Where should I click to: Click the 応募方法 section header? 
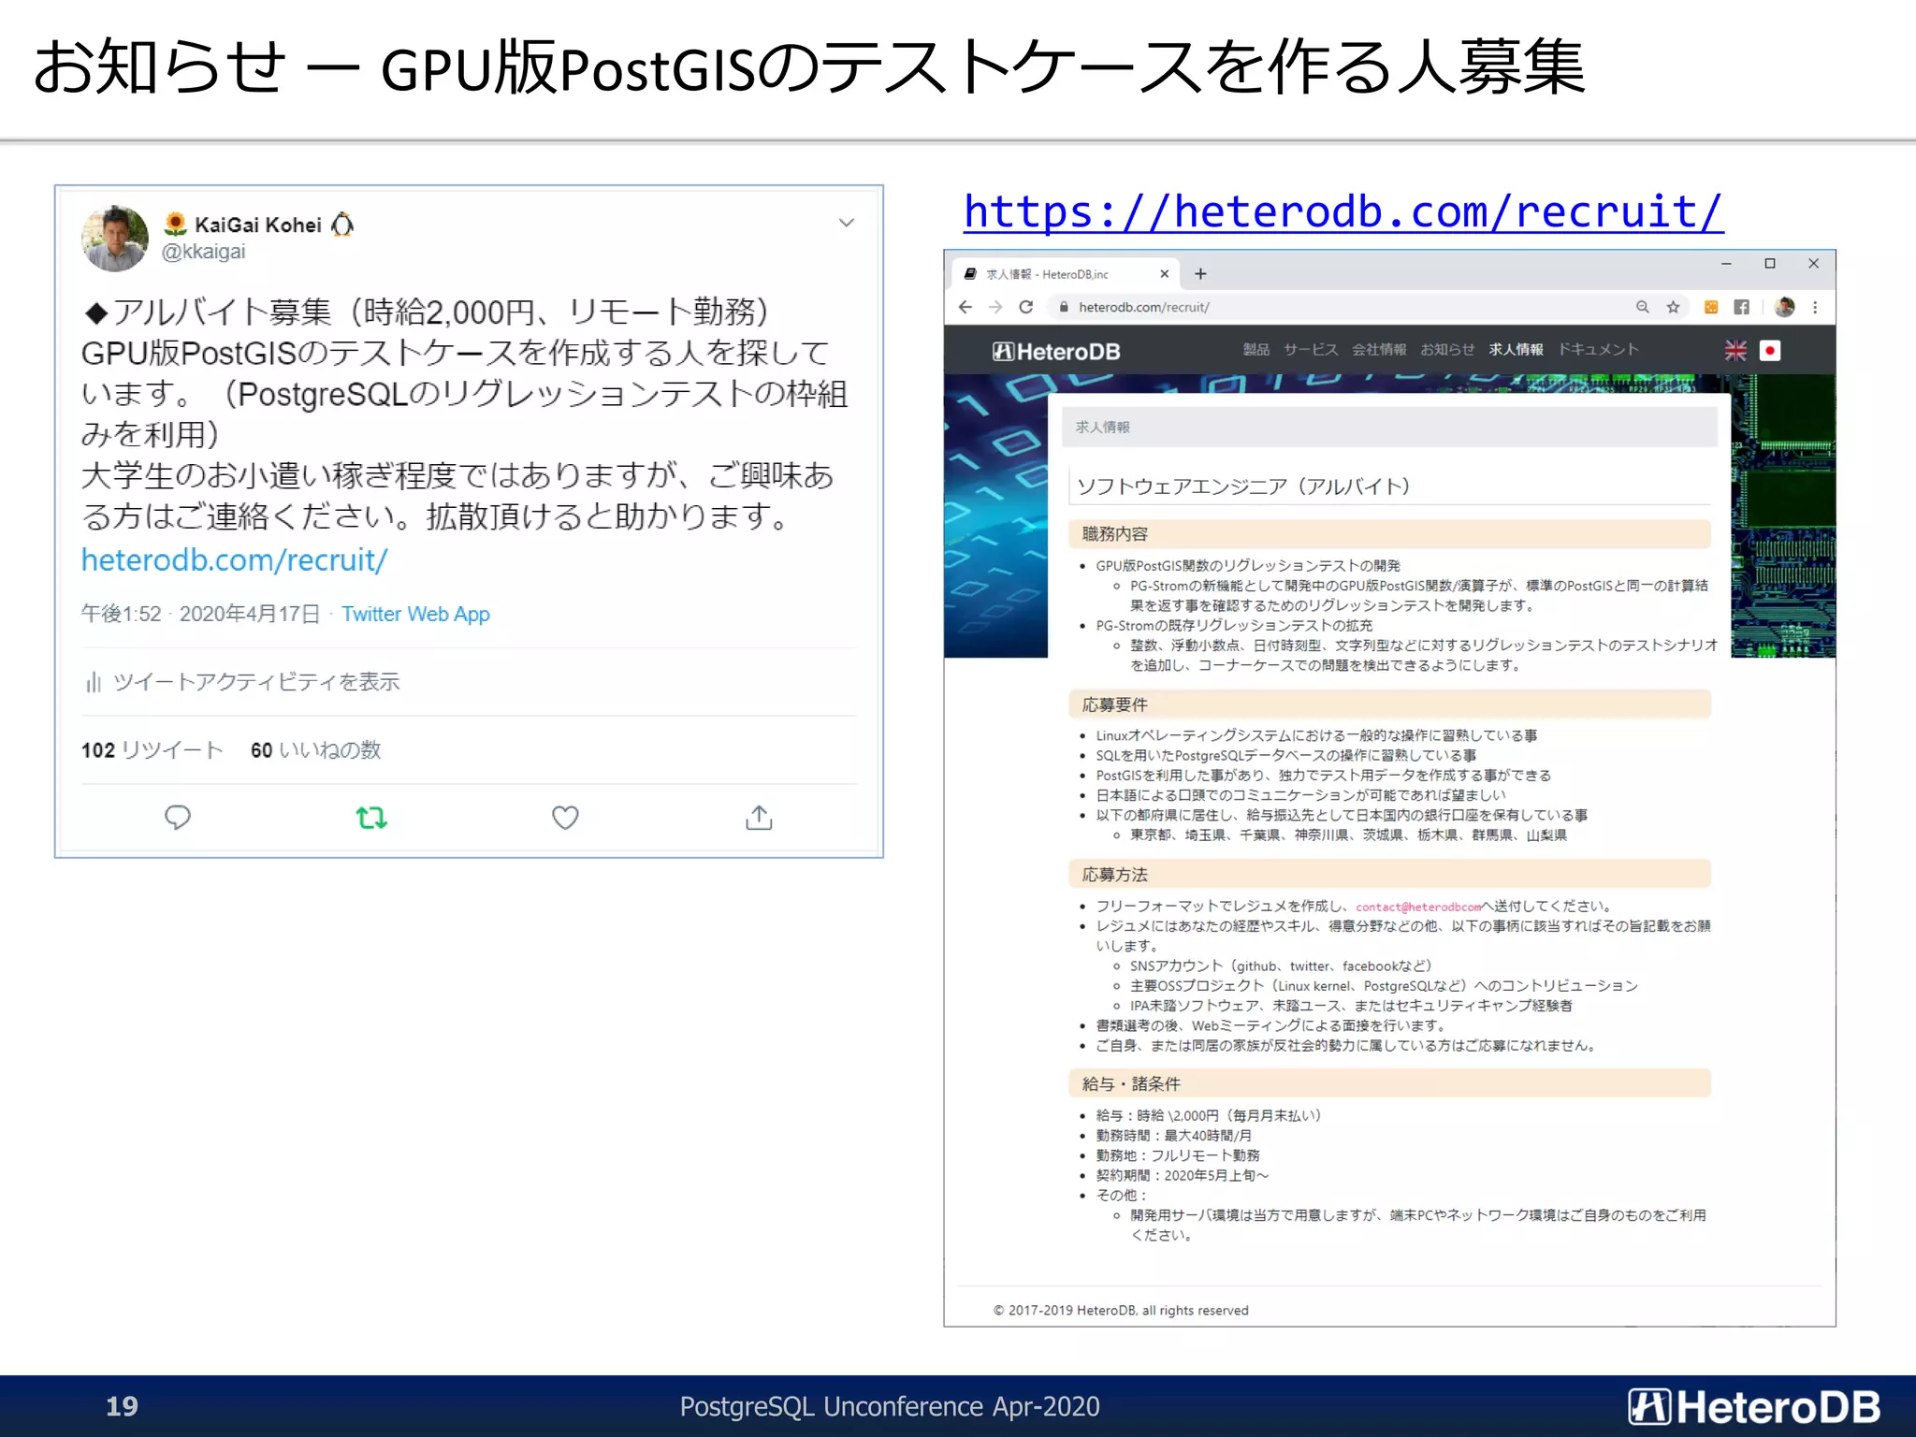pyautogui.click(x=1390, y=875)
